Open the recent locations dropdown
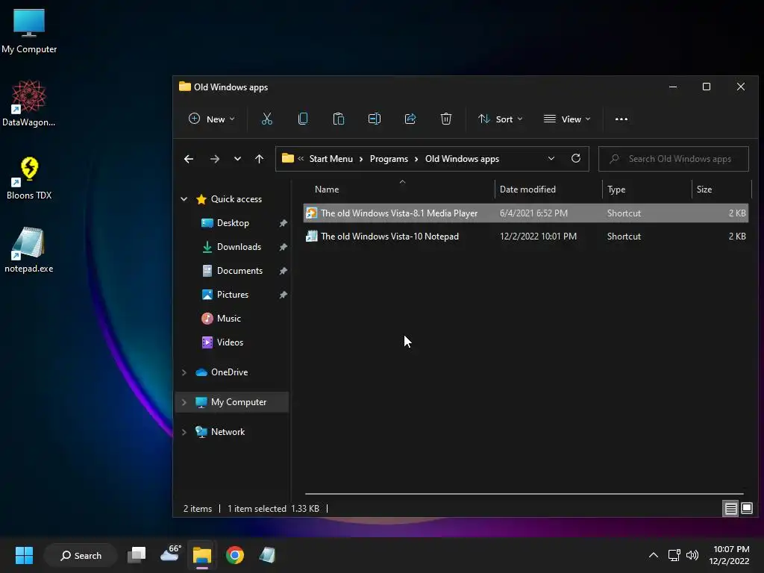Screen dimensions: 764x573 pos(237,159)
